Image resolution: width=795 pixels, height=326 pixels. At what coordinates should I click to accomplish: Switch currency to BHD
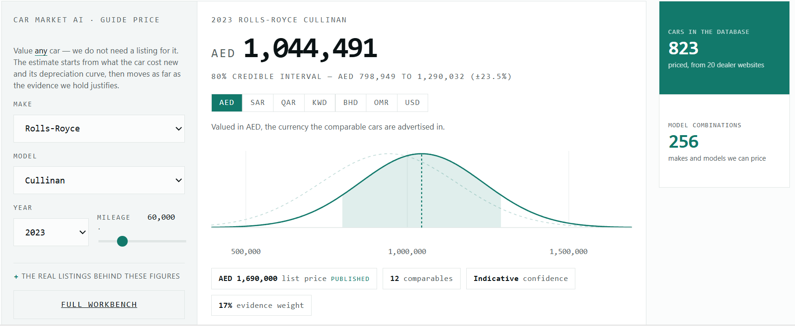tap(351, 103)
